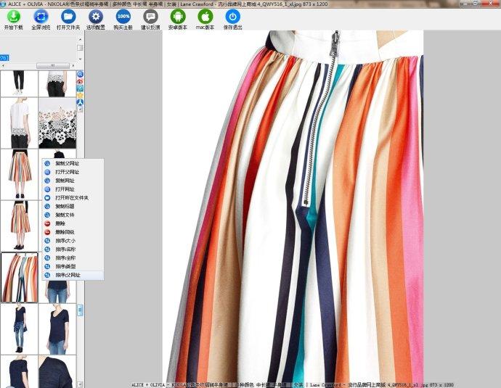Start downloading with the 开始下载 button
Viewport: 501px width, 388px height.
13,20
